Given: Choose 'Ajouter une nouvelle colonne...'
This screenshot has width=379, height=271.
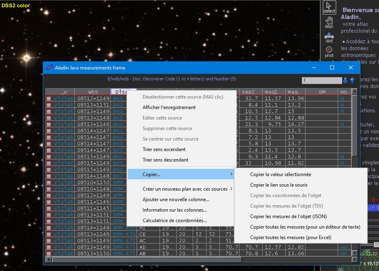Looking at the screenshot, I should [176, 200].
